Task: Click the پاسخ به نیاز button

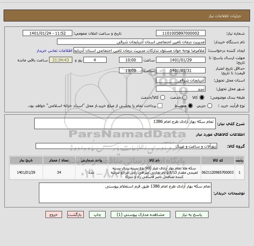Action: pos(192,215)
